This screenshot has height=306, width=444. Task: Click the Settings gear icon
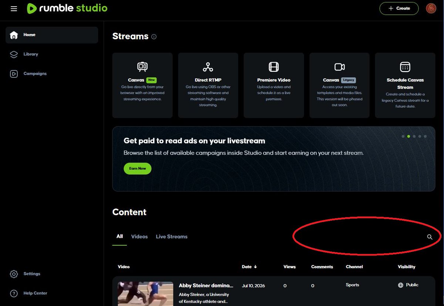pos(14,274)
